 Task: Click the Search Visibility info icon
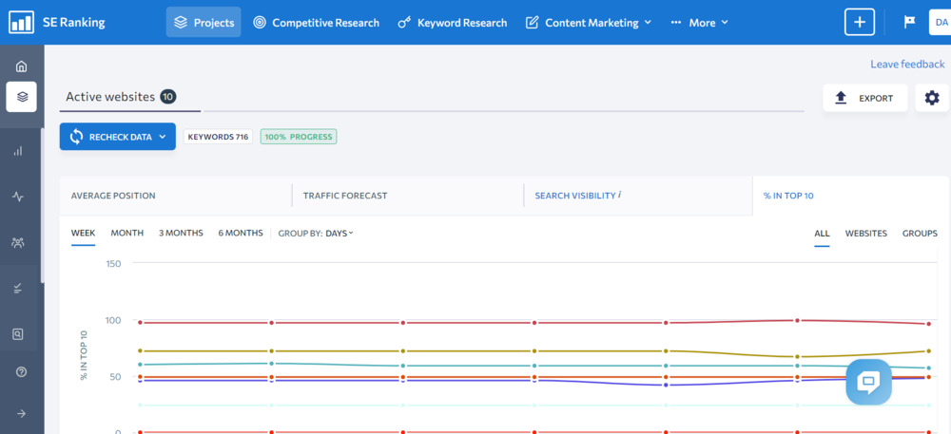coord(620,195)
